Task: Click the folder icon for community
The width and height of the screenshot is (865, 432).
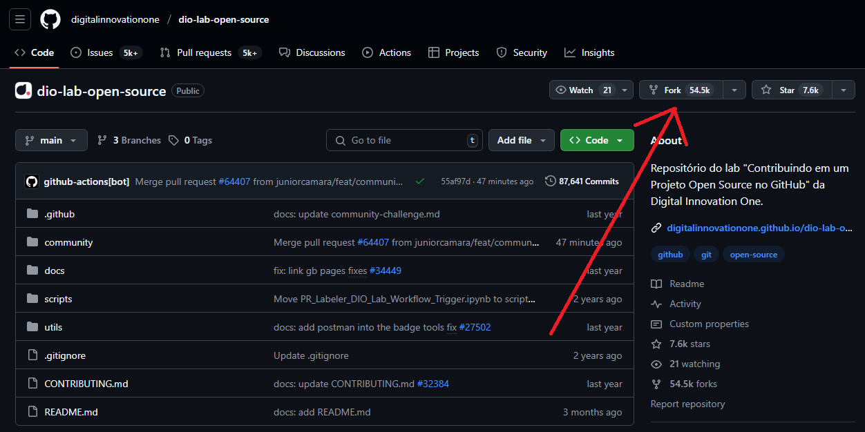Action: coord(32,242)
